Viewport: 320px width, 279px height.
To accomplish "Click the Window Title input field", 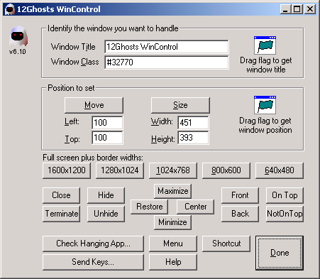I will click(167, 47).
